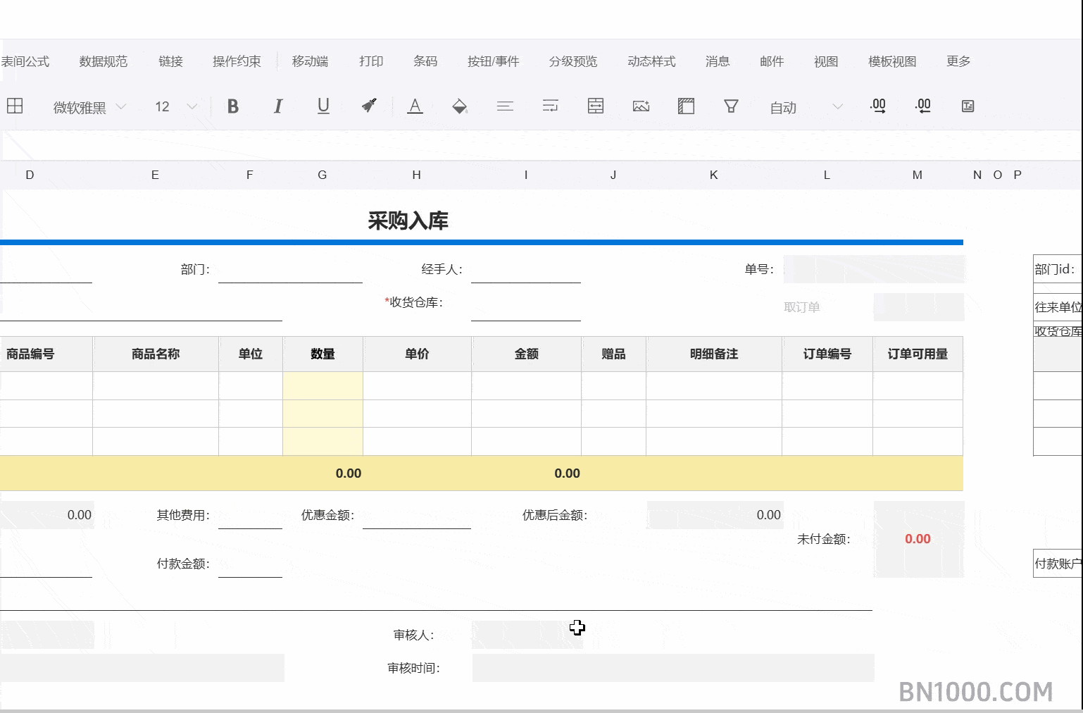Open the 打印 menu
Screen dimensions: 1083x713
tap(371, 61)
